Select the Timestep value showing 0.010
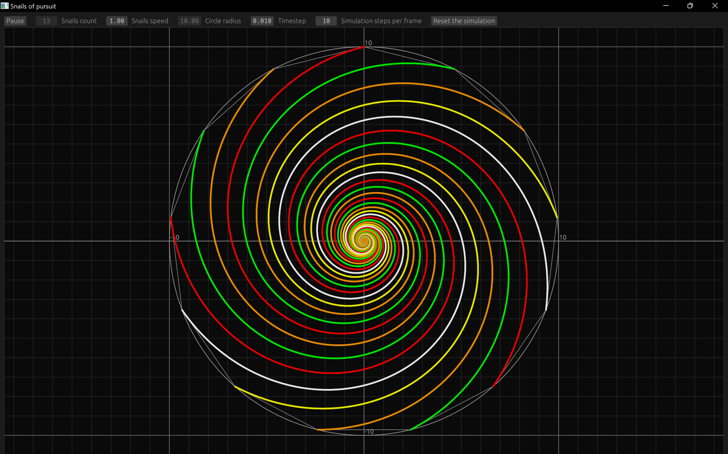The height and width of the screenshot is (454, 728). (x=262, y=21)
